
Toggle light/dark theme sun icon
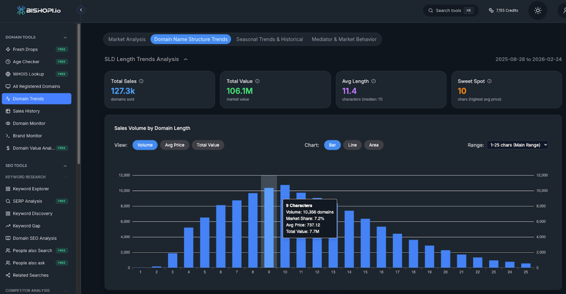[x=538, y=11]
